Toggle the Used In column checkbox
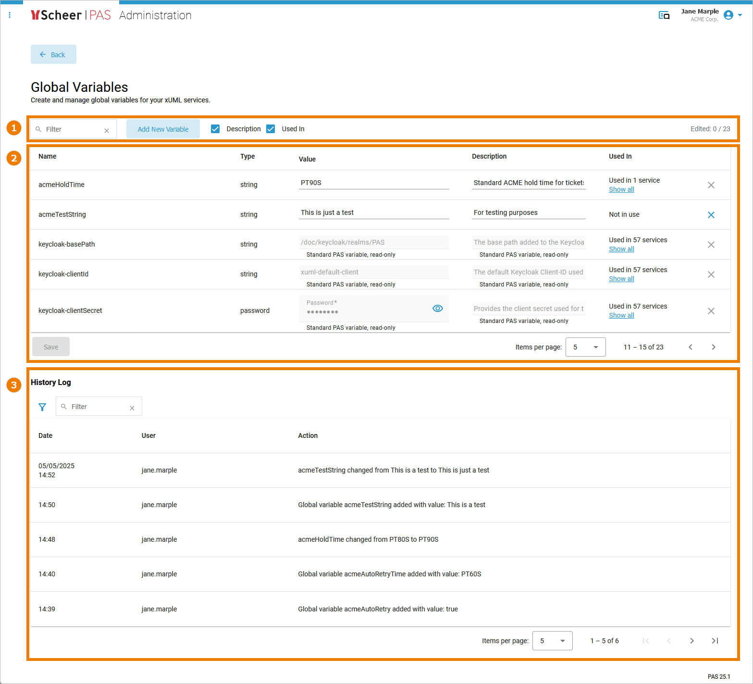This screenshot has width=753, height=684. 271,129
